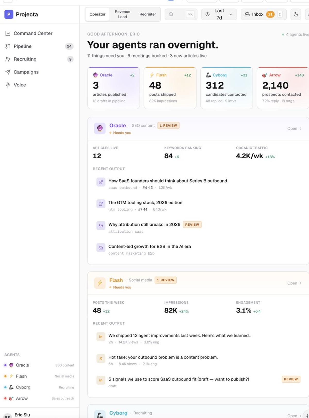The height and width of the screenshot is (418, 309).
Task: Select Flash agent in sidebar
Action: 39,376
